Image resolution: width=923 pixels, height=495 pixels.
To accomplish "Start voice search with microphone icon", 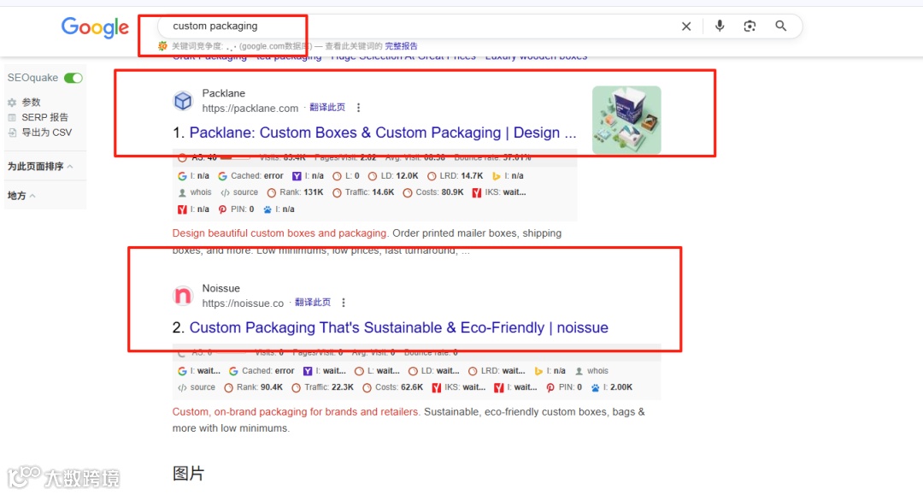I will (x=720, y=26).
